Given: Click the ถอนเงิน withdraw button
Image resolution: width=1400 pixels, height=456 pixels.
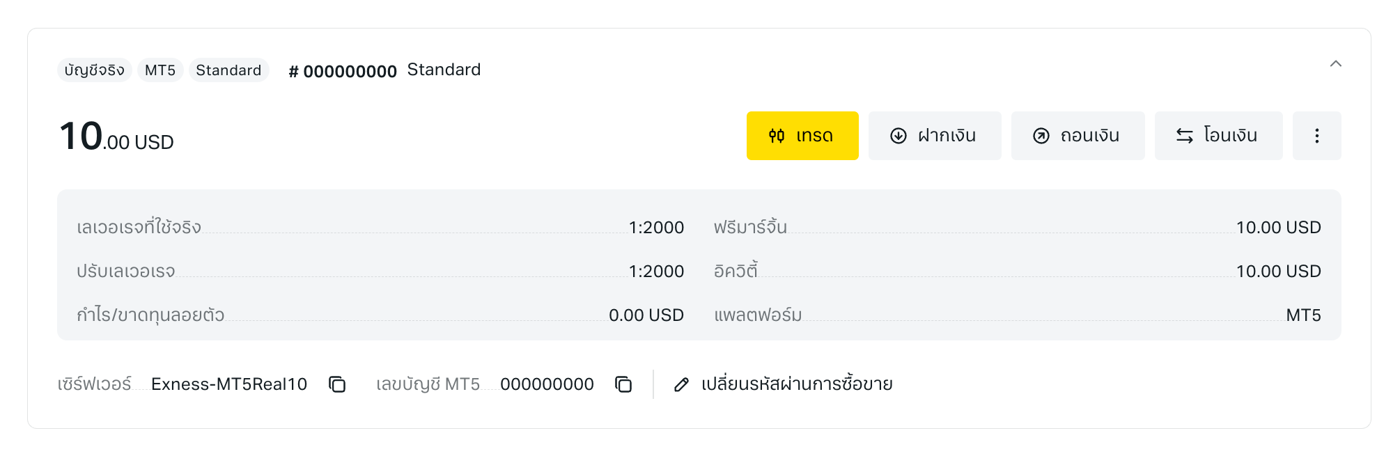Looking at the screenshot, I should click(1078, 136).
